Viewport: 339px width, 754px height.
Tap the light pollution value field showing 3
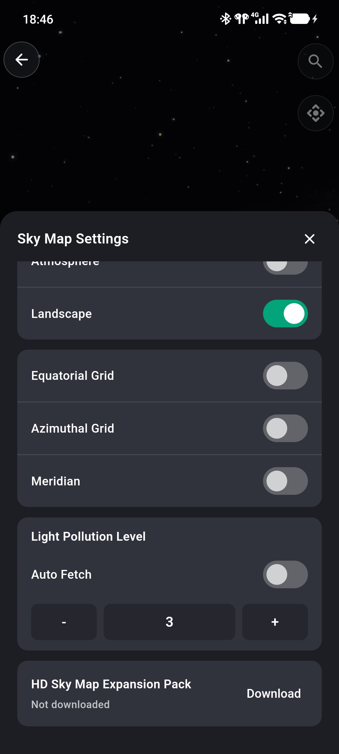click(x=169, y=622)
